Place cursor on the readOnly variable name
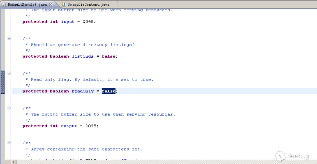Image resolution: width=317 pixels, height=164 pixels. click(x=83, y=91)
